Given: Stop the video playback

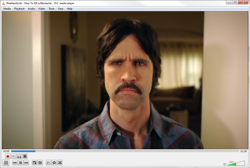Looking at the screenshot, I should 20,162.
